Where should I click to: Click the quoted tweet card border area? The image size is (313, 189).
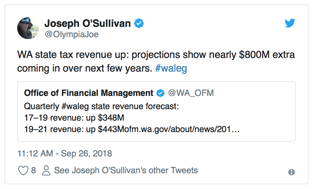(x=156, y=112)
